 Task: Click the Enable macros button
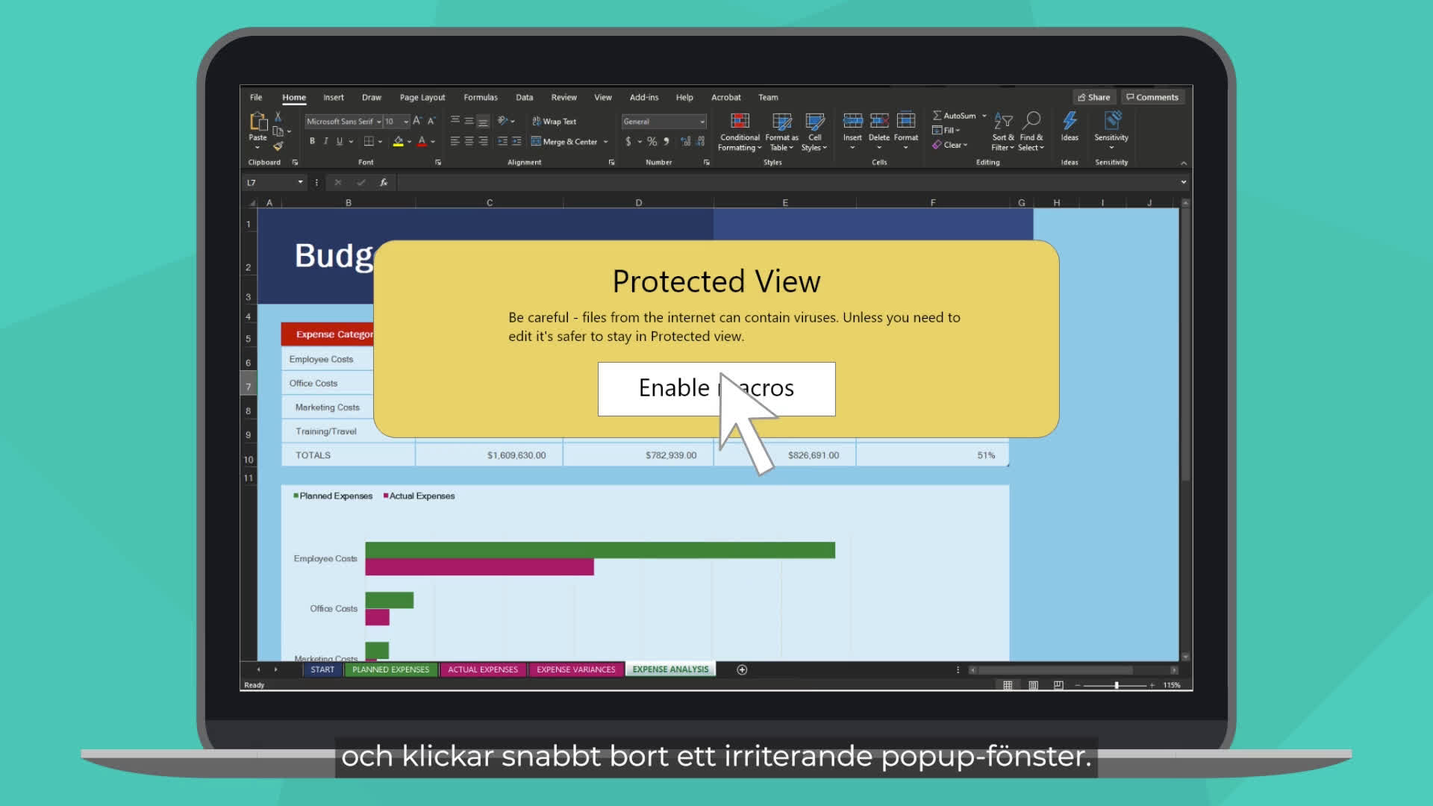click(716, 389)
